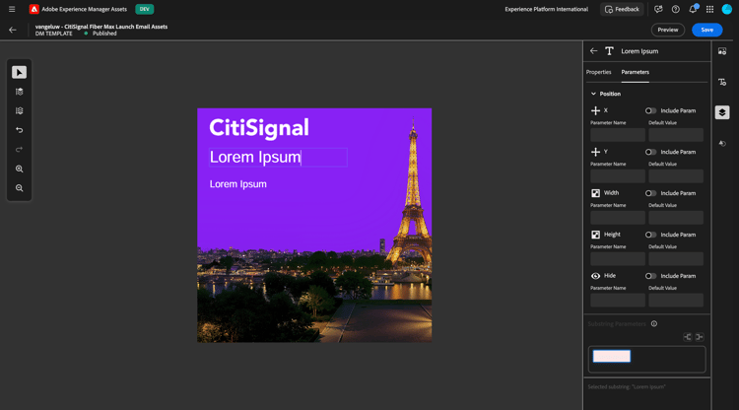This screenshot has height=410, width=739.
Task: Click the layer-order icon directly above the undo arrow
Action: click(20, 110)
